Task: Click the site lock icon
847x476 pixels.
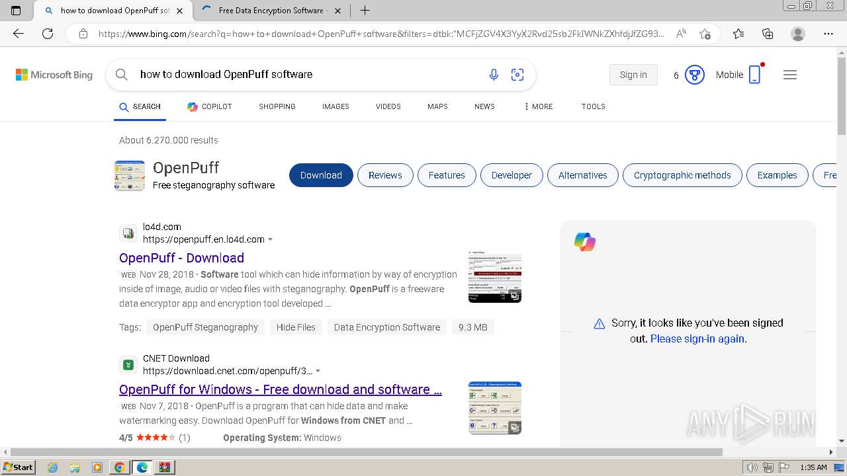Action: coord(83,34)
